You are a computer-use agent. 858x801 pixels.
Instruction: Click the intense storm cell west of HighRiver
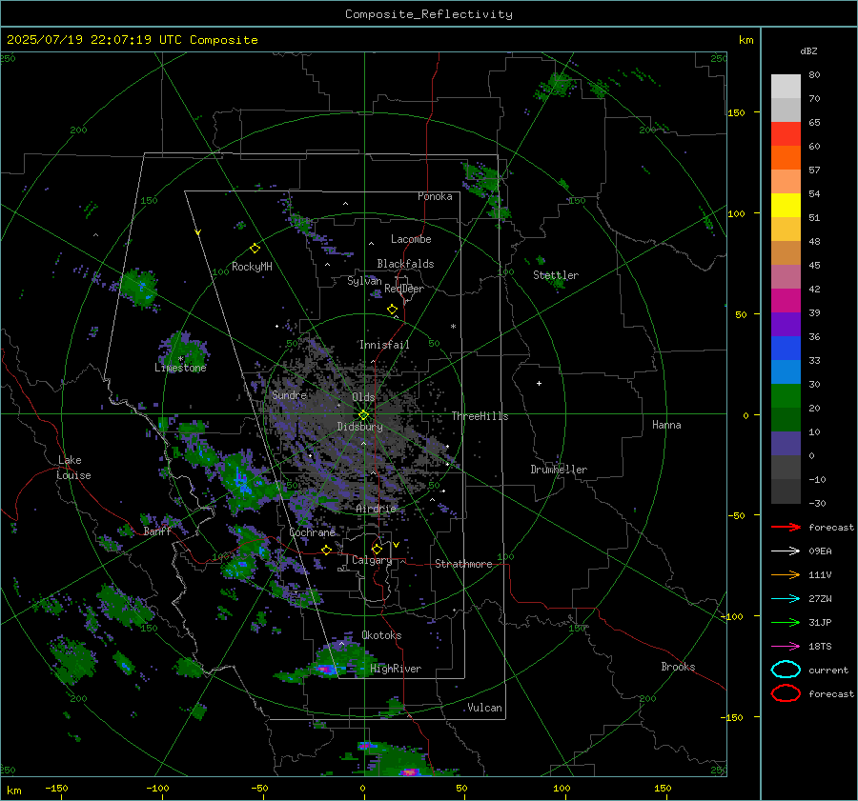[325, 669]
